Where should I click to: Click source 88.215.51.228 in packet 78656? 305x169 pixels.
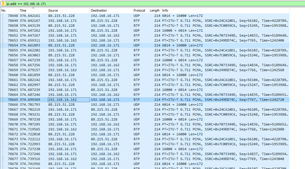pos(61,55)
